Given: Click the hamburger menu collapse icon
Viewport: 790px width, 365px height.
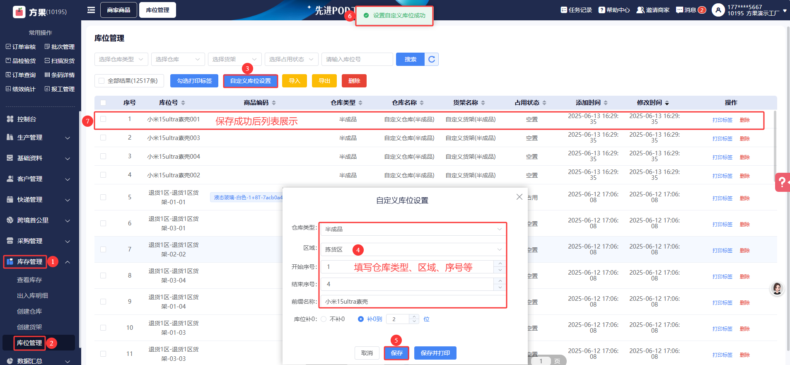Looking at the screenshot, I should pyautogui.click(x=91, y=10).
